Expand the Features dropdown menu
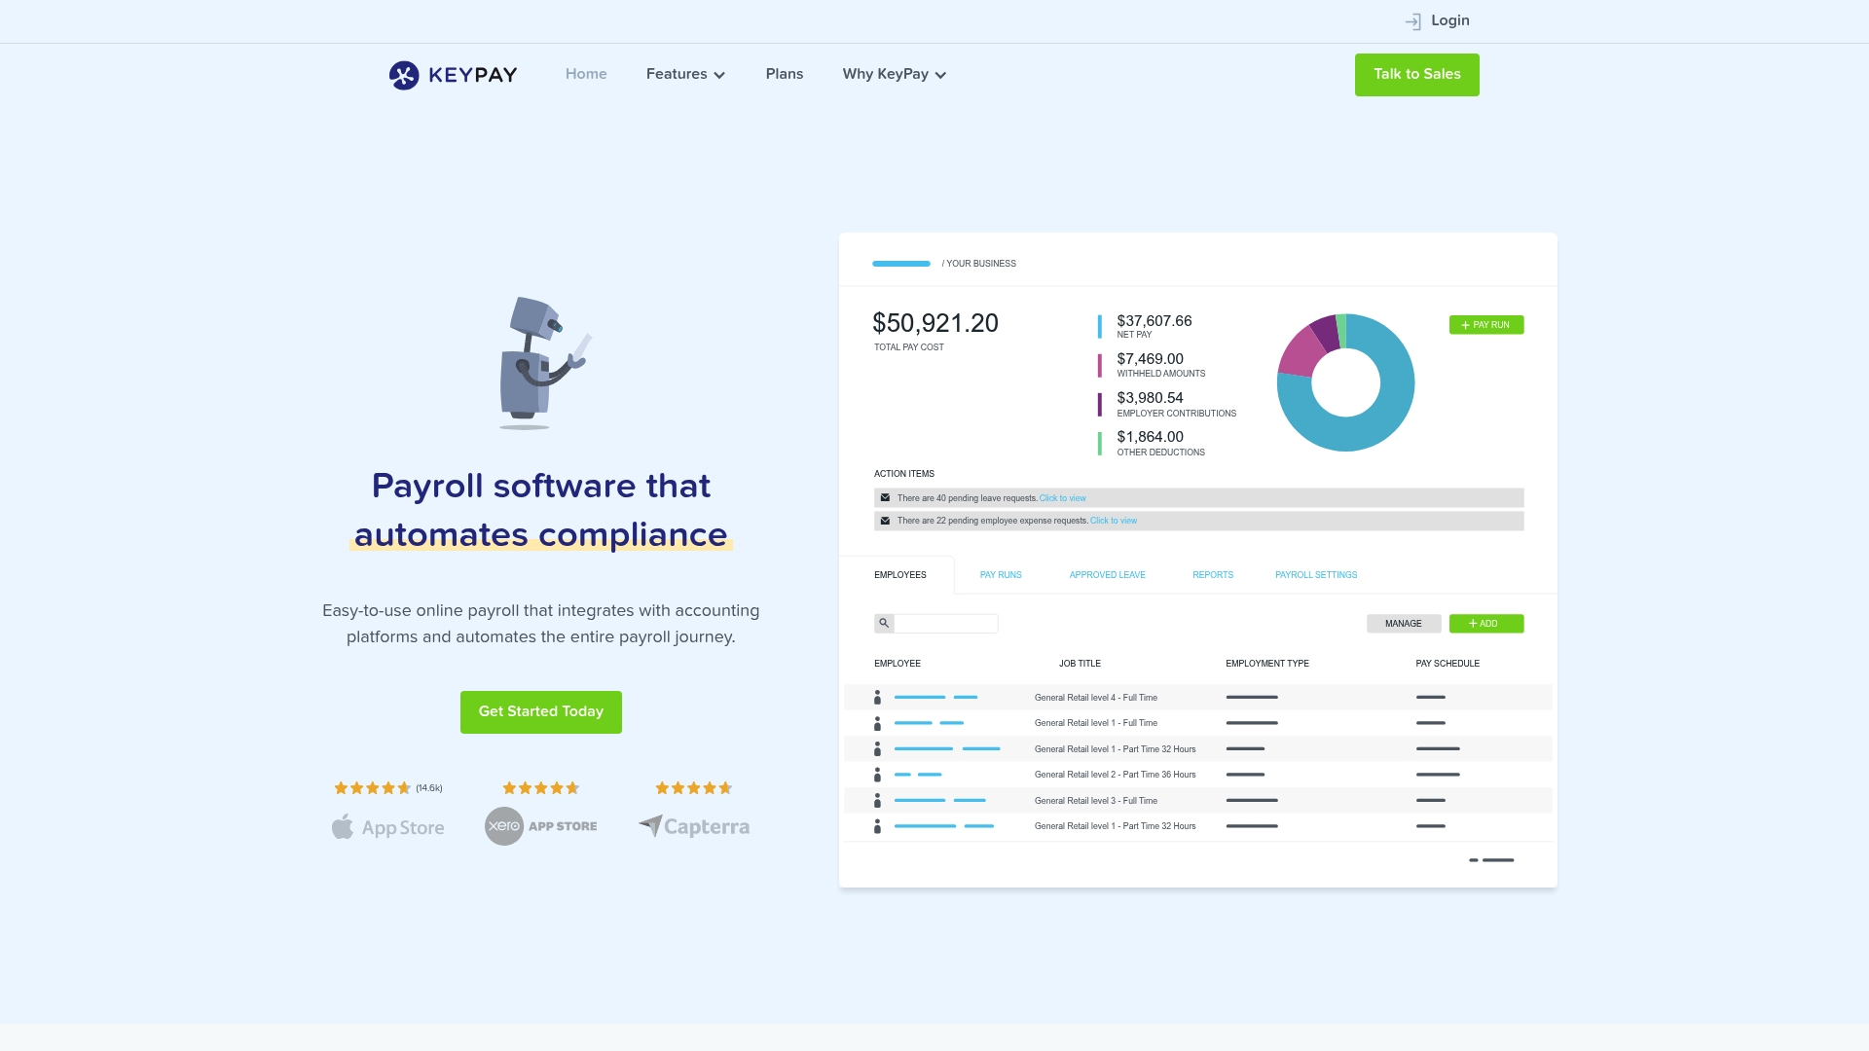 [x=685, y=74]
